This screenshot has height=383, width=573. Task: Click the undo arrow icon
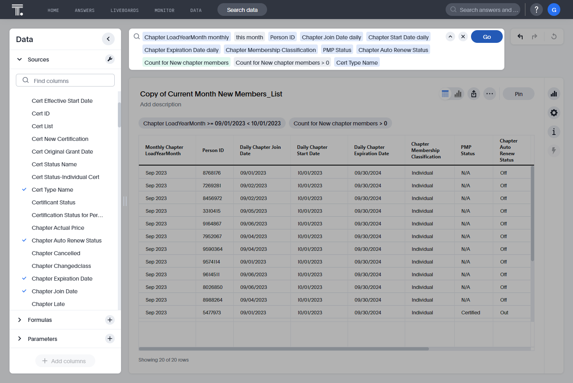click(x=520, y=37)
